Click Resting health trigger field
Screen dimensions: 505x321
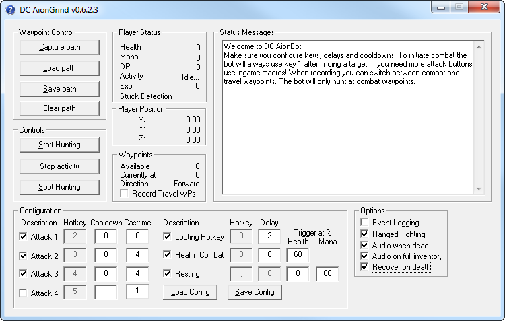(x=298, y=274)
